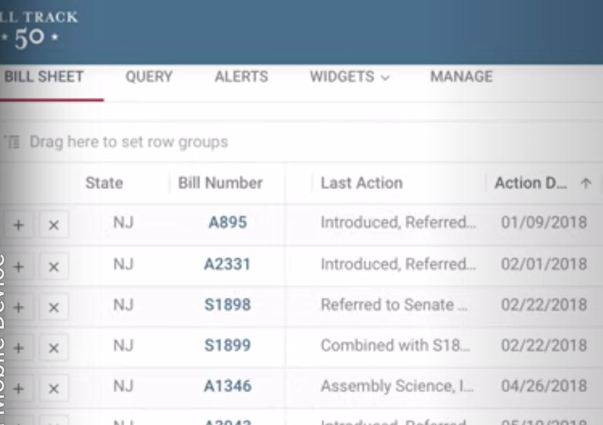Remove bill S1898 using its X icon
Screen dimensions: 603x425
pyautogui.click(x=54, y=308)
